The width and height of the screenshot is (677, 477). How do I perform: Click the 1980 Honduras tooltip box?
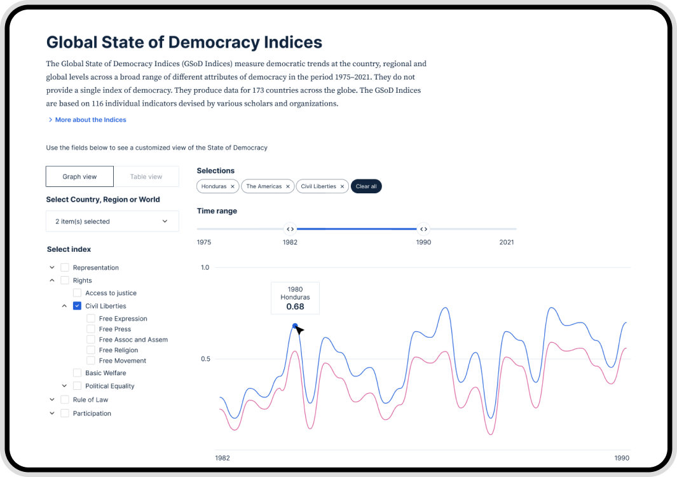click(x=295, y=298)
